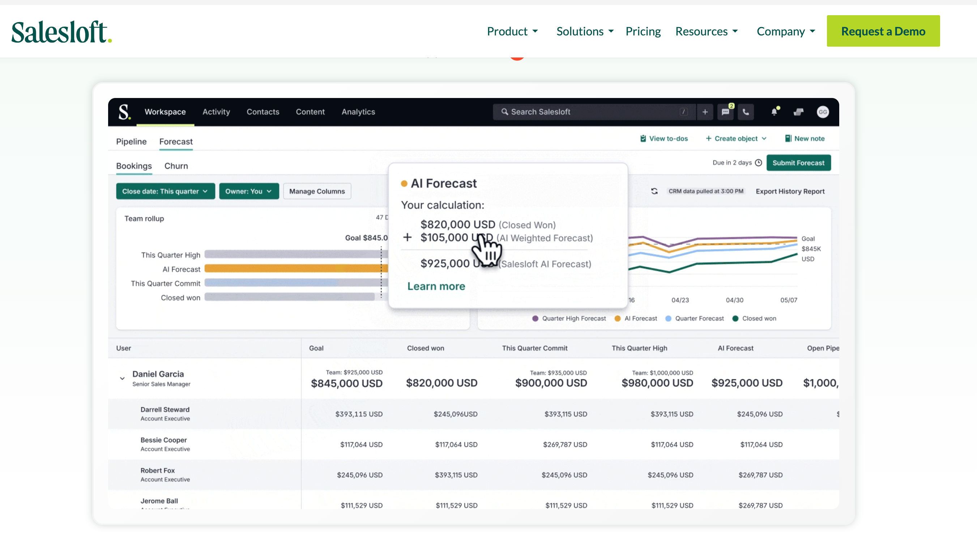Select the Robert Fox row name
Image resolution: width=977 pixels, height=546 pixels.
157,470
